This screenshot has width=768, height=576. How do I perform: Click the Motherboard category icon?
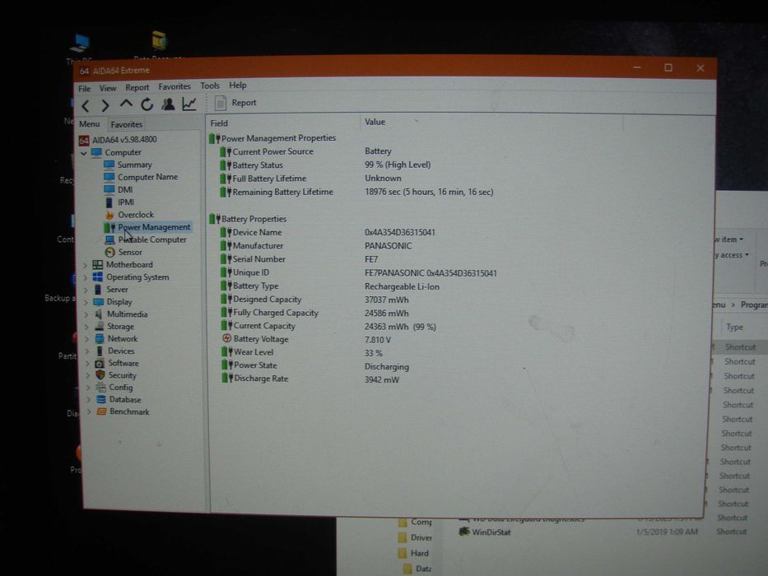97,265
